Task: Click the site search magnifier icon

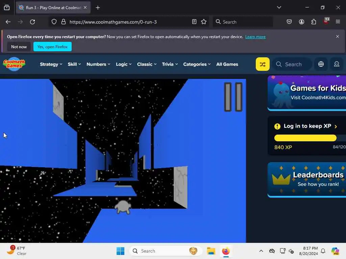Action: 279,64
